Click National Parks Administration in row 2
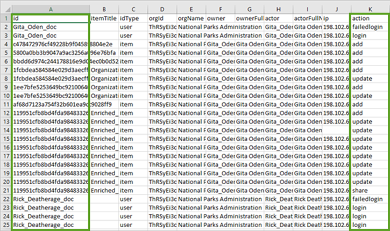Viewport: 390px width, 231px height. click(x=220, y=27)
